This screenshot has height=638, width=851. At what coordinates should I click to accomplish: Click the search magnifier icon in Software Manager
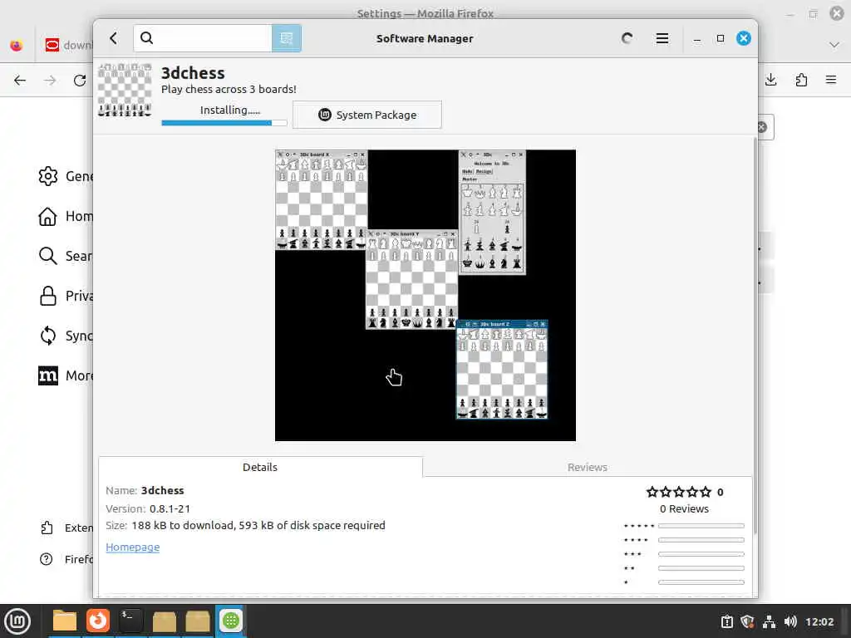(x=146, y=38)
